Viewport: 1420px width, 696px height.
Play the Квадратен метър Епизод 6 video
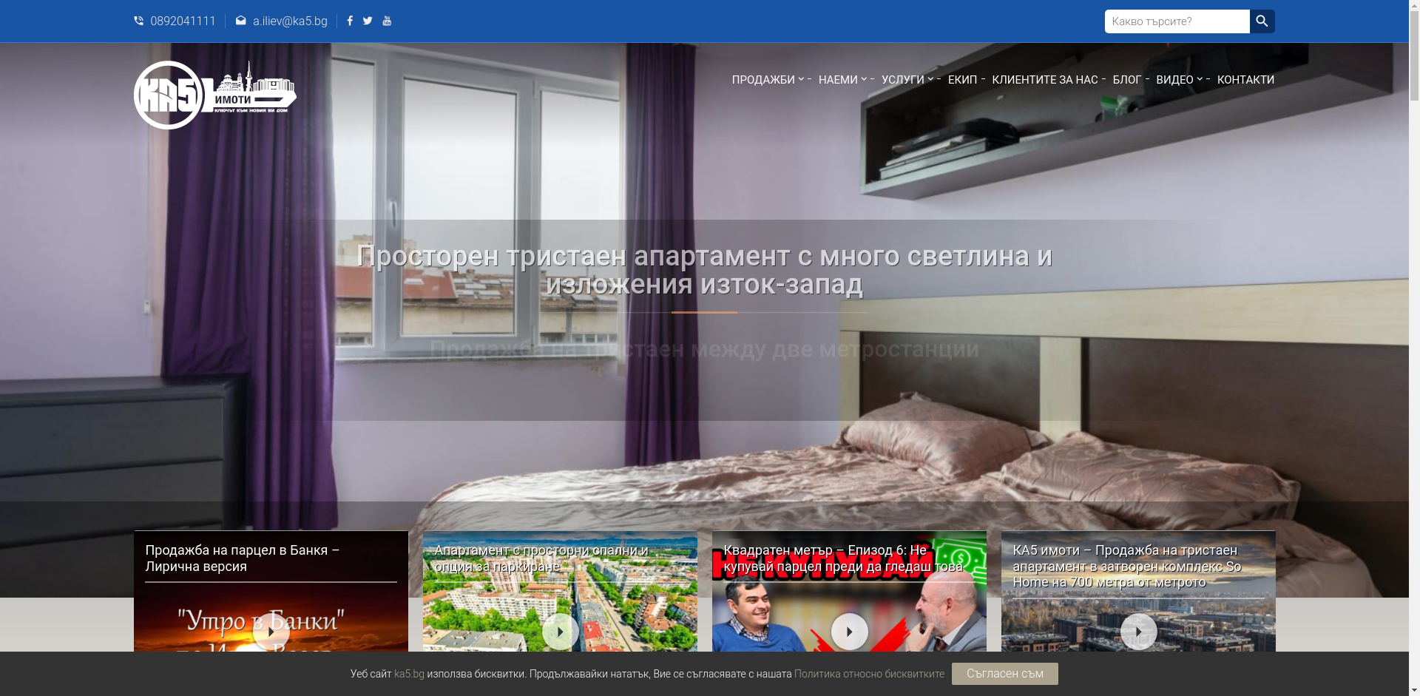click(x=849, y=632)
